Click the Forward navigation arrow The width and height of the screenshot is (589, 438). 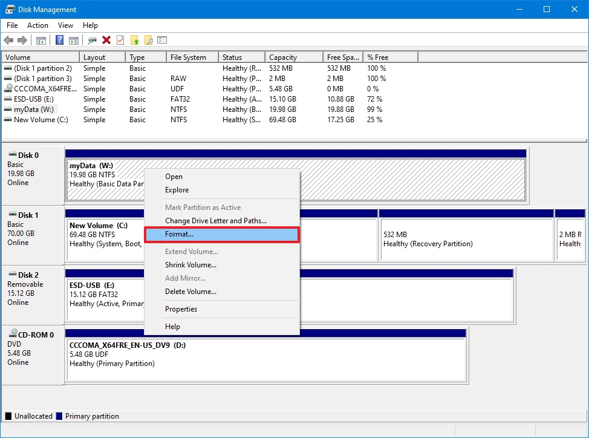[x=24, y=40]
